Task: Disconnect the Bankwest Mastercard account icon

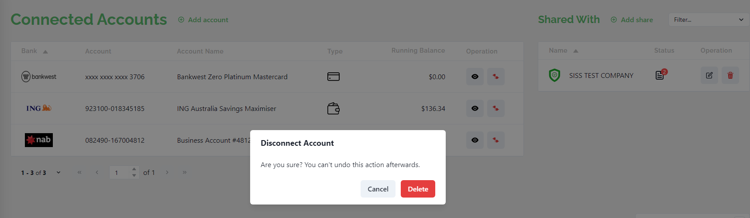Action: 495,77
